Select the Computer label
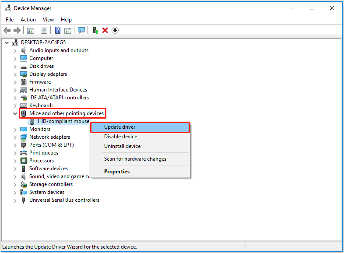 pyautogui.click(x=41, y=58)
